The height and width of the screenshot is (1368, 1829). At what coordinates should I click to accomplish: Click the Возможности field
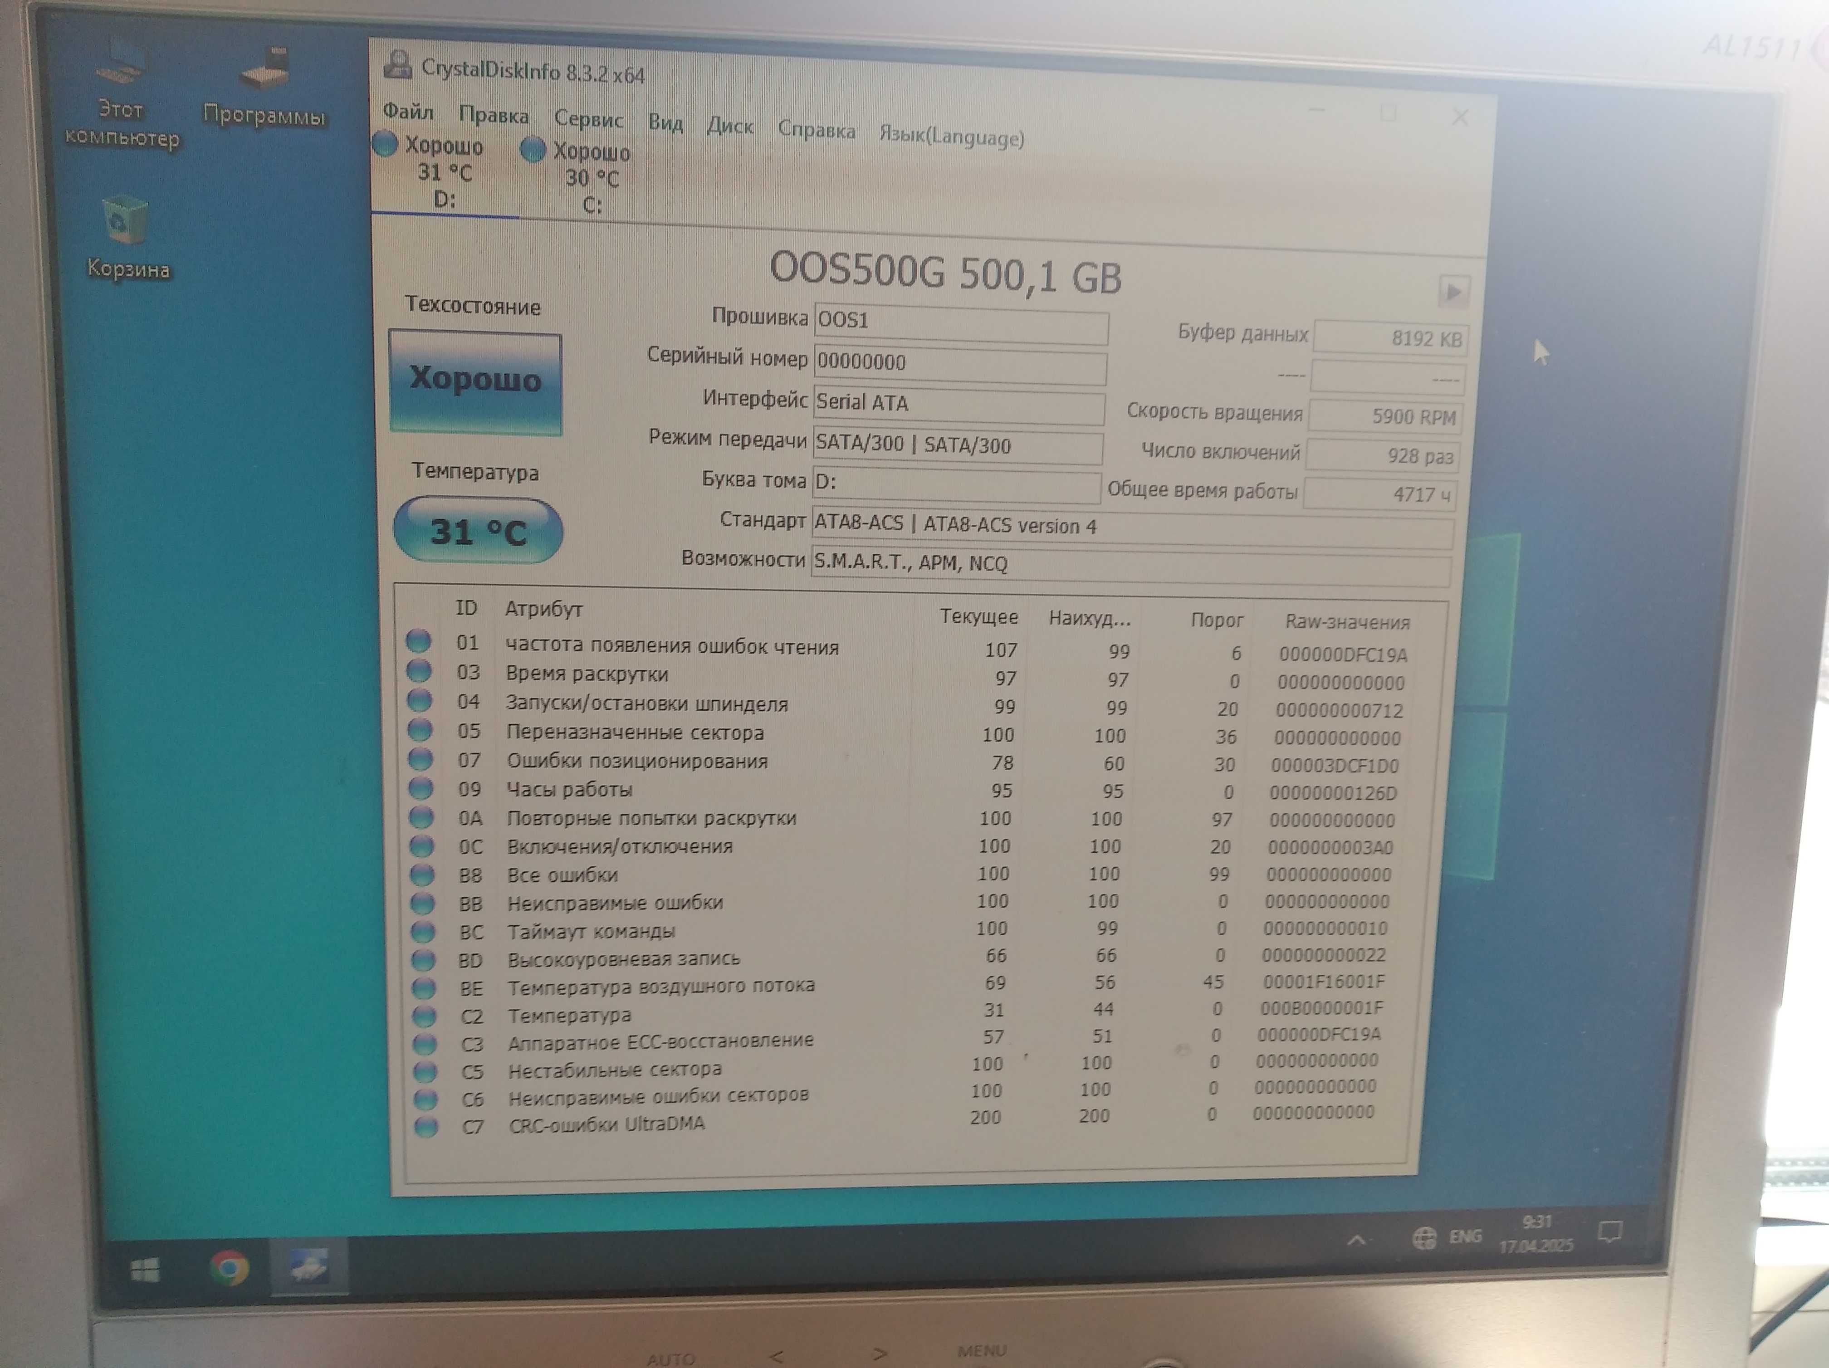(1130, 566)
